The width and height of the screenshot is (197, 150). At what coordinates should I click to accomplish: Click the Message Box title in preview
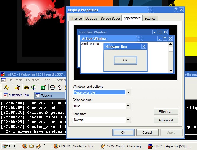(x=116, y=47)
